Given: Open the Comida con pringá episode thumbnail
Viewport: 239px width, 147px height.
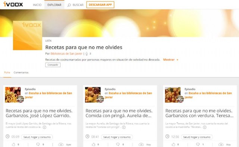Looking at the screenshot, I should (x=93, y=95).
